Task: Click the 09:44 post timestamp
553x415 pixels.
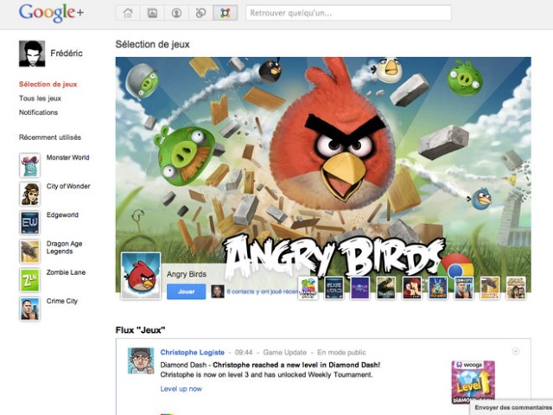Action: pyautogui.click(x=244, y=352)
